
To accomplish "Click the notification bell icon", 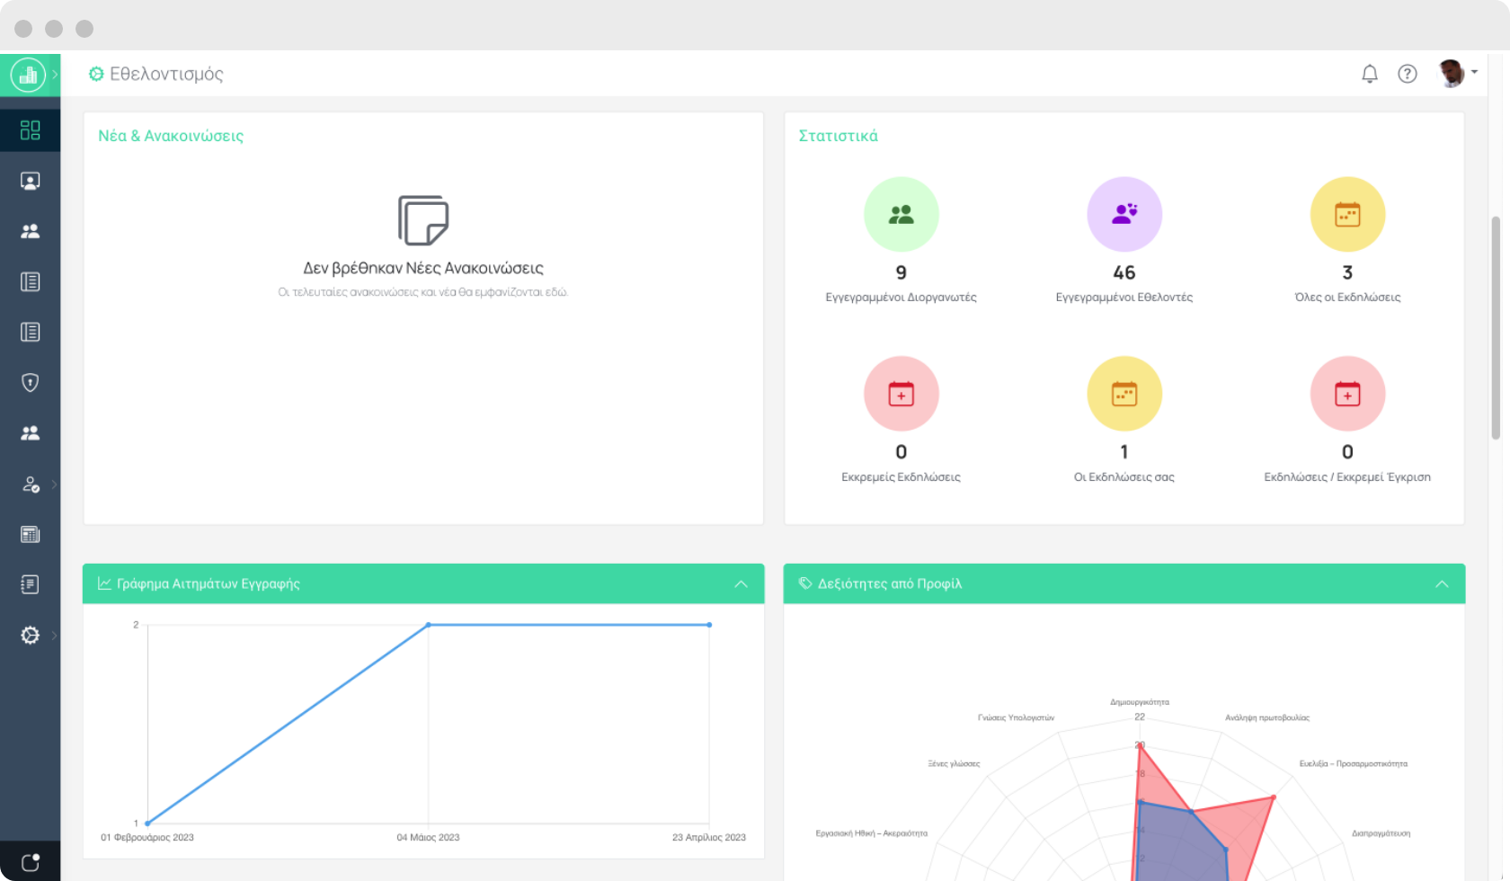I will click(x=1369, y=74).
